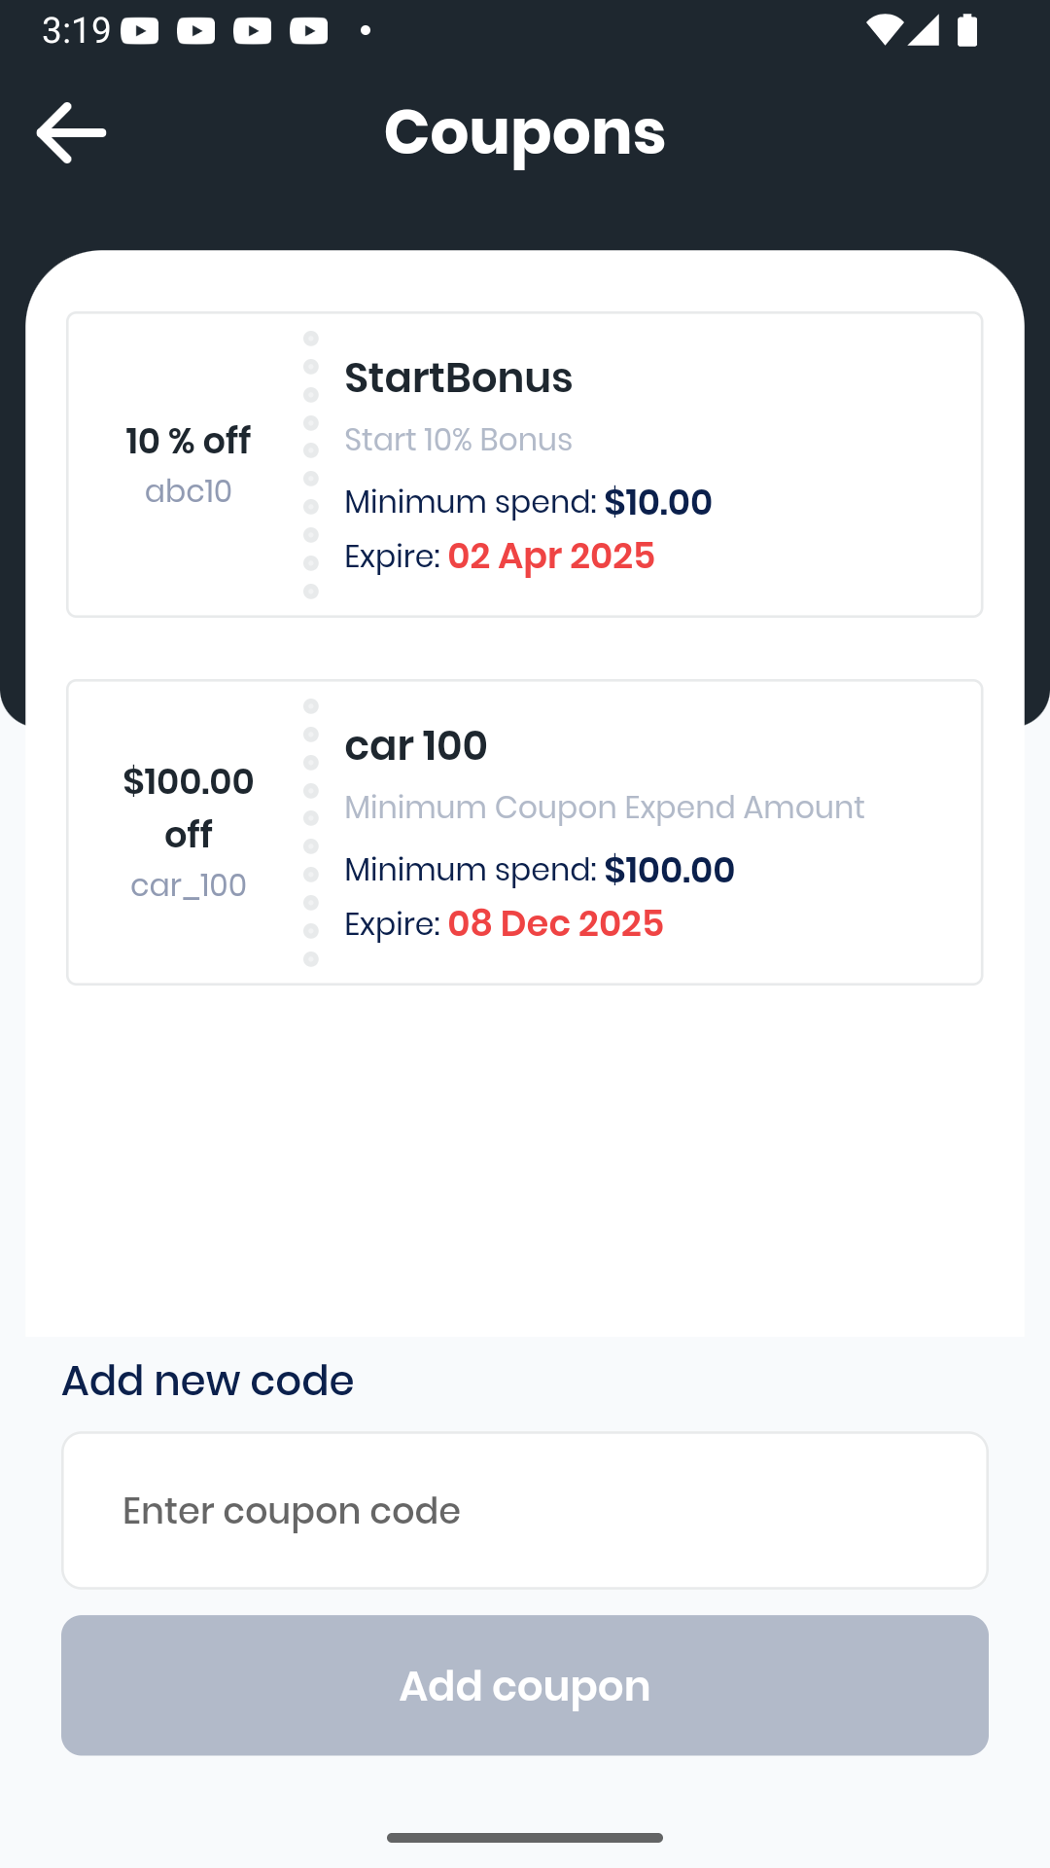This screenshot has width=1050, height=1868.
Task: Click the Enter coupon code field
Action: point(525,1510)
